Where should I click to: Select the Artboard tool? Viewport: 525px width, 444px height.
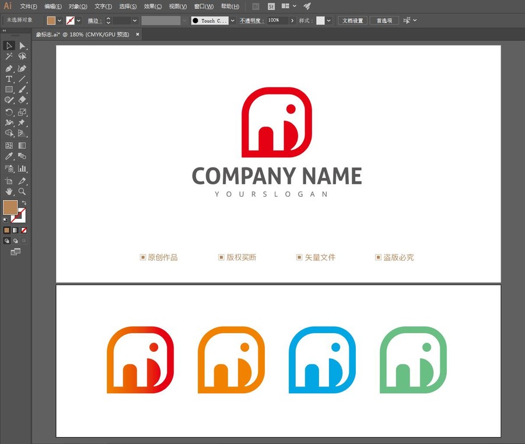9,181
